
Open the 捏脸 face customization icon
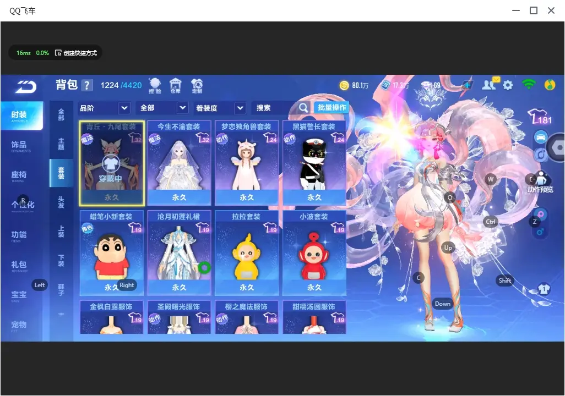pyautogui.click(x=155, y=86)
